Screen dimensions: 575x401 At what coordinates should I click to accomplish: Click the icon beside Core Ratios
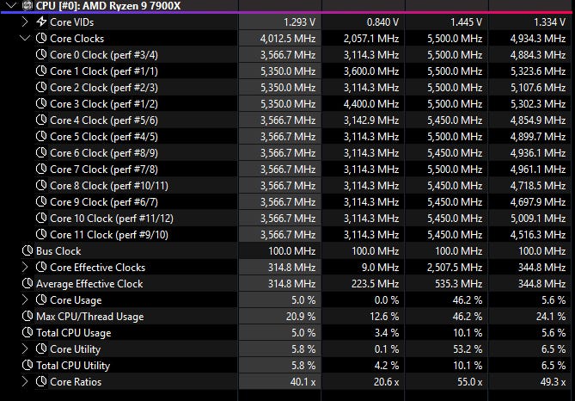point(41,381)
